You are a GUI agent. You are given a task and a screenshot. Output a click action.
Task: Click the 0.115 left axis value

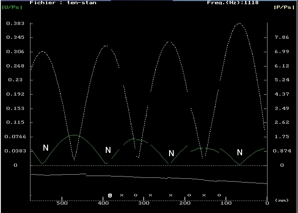pyautogui.click(x=15, y=122)
